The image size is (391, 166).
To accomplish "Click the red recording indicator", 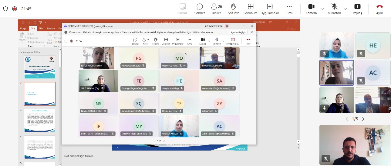I will [14, 9].
